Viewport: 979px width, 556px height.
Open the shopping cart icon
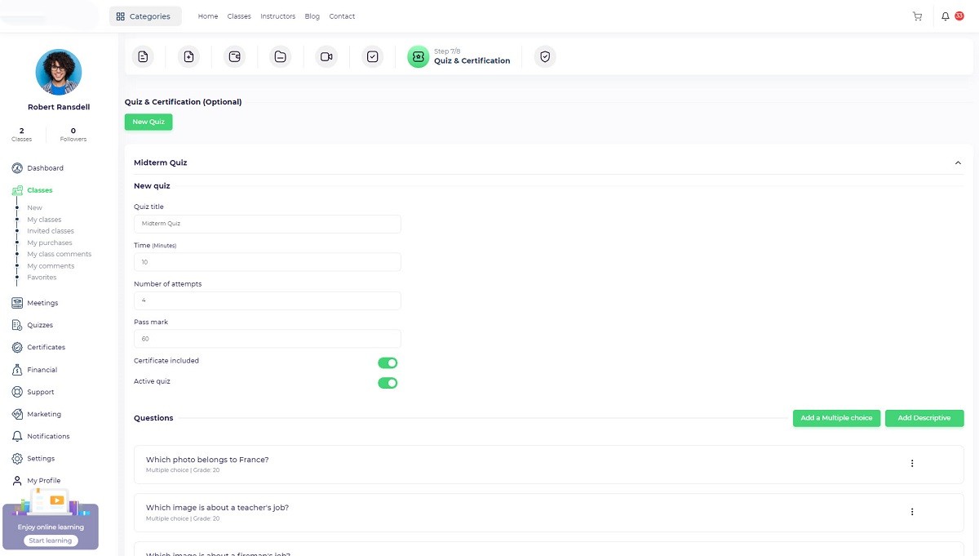pos(917,16)
